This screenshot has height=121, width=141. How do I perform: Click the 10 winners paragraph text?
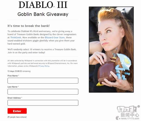point(42,51)
